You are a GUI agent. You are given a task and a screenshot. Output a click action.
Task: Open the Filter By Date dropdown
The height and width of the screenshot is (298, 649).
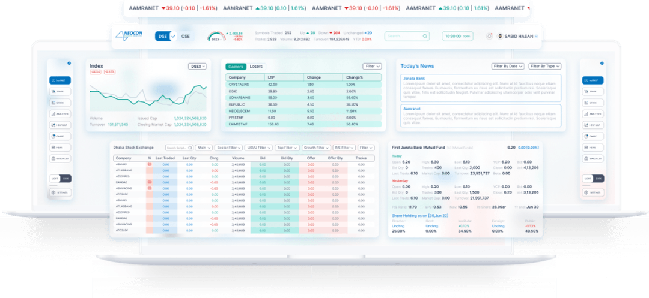click(x=508, y=66)
